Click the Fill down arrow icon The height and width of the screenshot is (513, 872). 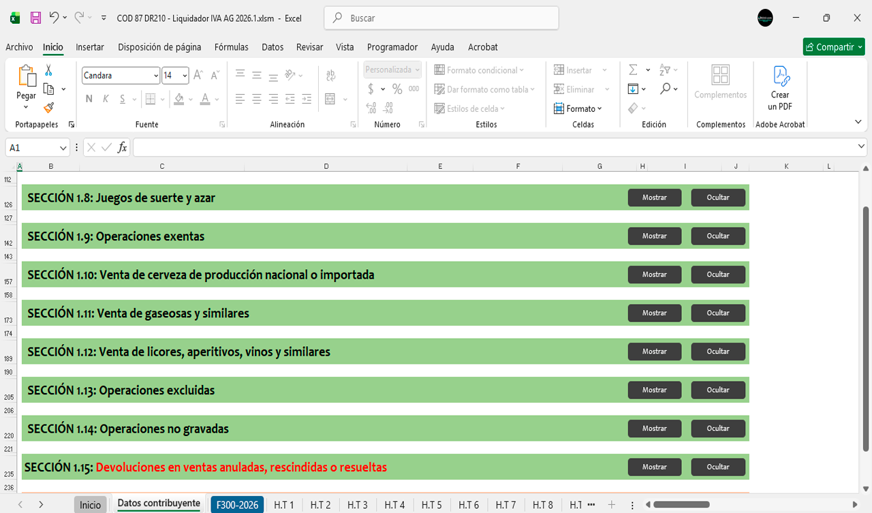coord(633,89)
